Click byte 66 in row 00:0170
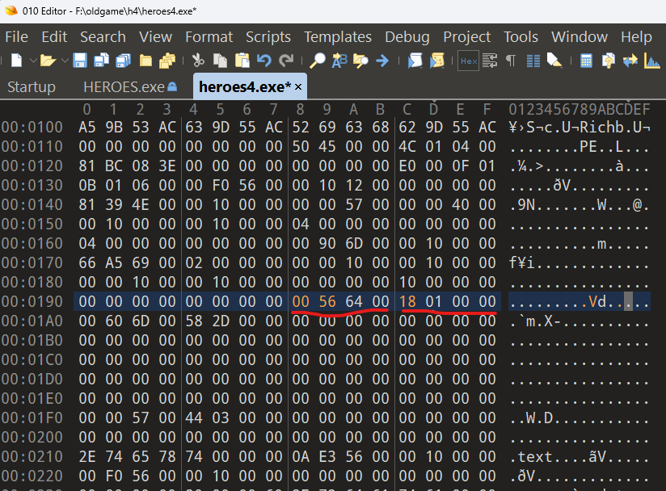 (87, 262)
